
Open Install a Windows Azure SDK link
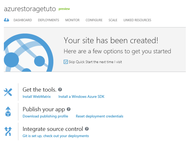(x=81, y=97)
